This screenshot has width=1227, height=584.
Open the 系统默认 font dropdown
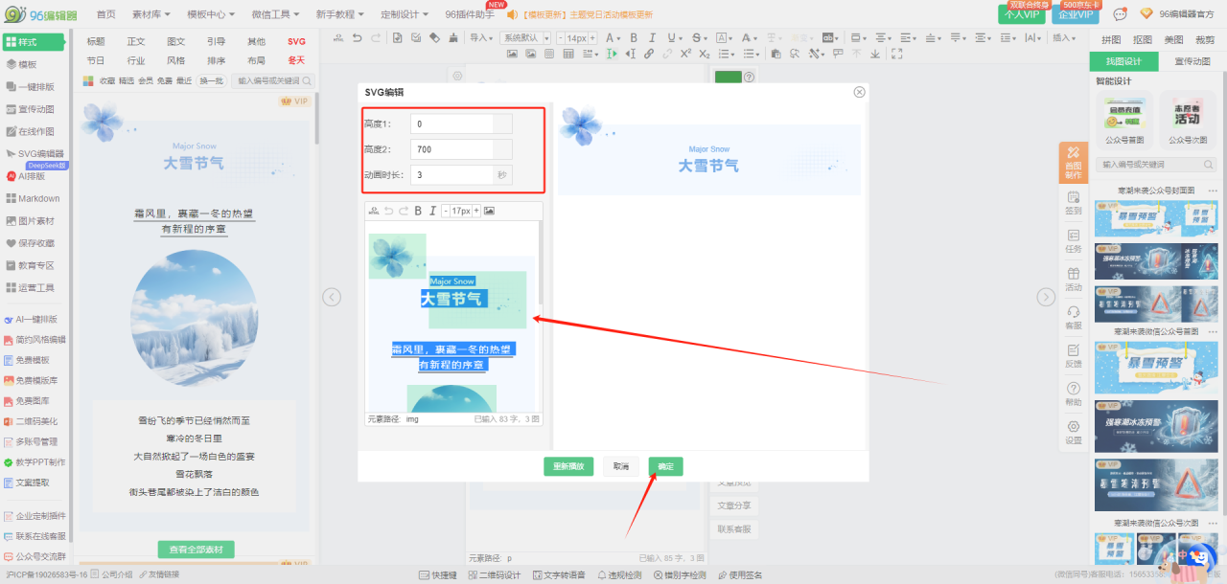point(524,38)
